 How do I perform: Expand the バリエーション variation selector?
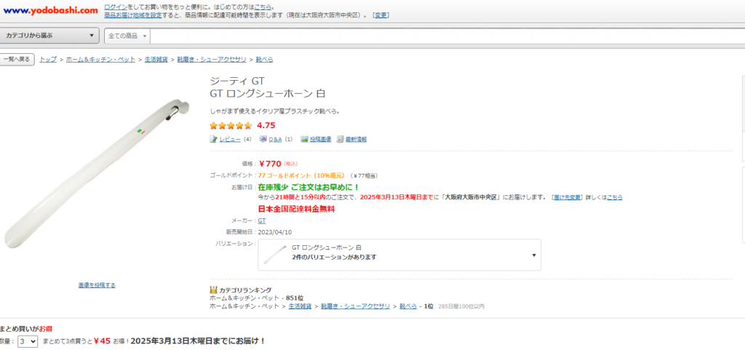(399, 255)
